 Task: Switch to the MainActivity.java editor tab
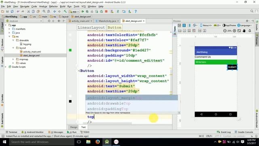[107, 21]
